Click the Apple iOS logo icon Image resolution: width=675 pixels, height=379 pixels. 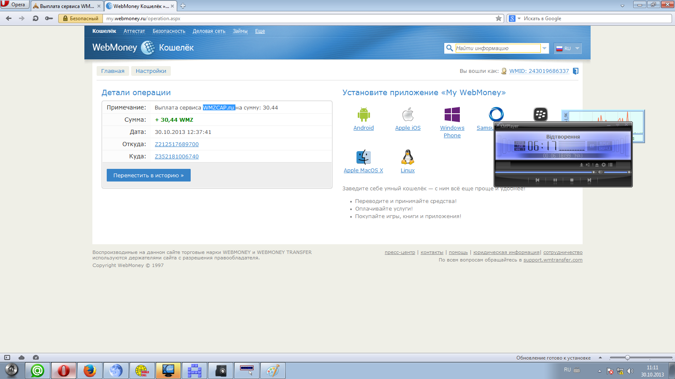pyautogui.click(x=408, y=115)
